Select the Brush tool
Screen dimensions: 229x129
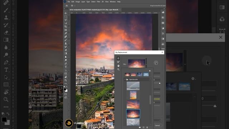[66, 40]
